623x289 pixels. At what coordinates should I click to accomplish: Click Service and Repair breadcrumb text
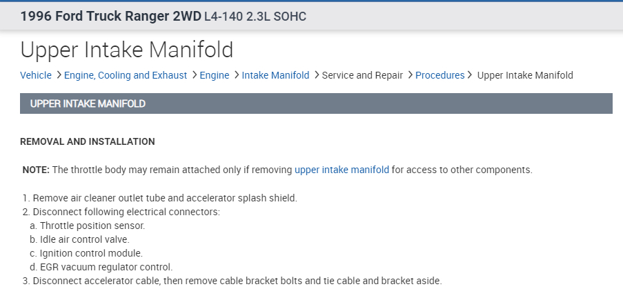(x=362, y=75)
